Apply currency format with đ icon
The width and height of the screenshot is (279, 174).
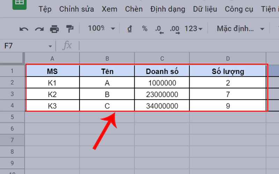pyautogui.click(x=130, y=29)
